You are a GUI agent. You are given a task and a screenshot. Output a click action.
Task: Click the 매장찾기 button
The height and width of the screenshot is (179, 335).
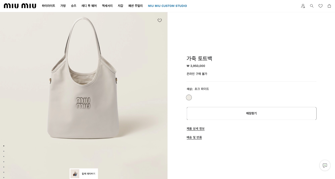(x=251, y=113)
